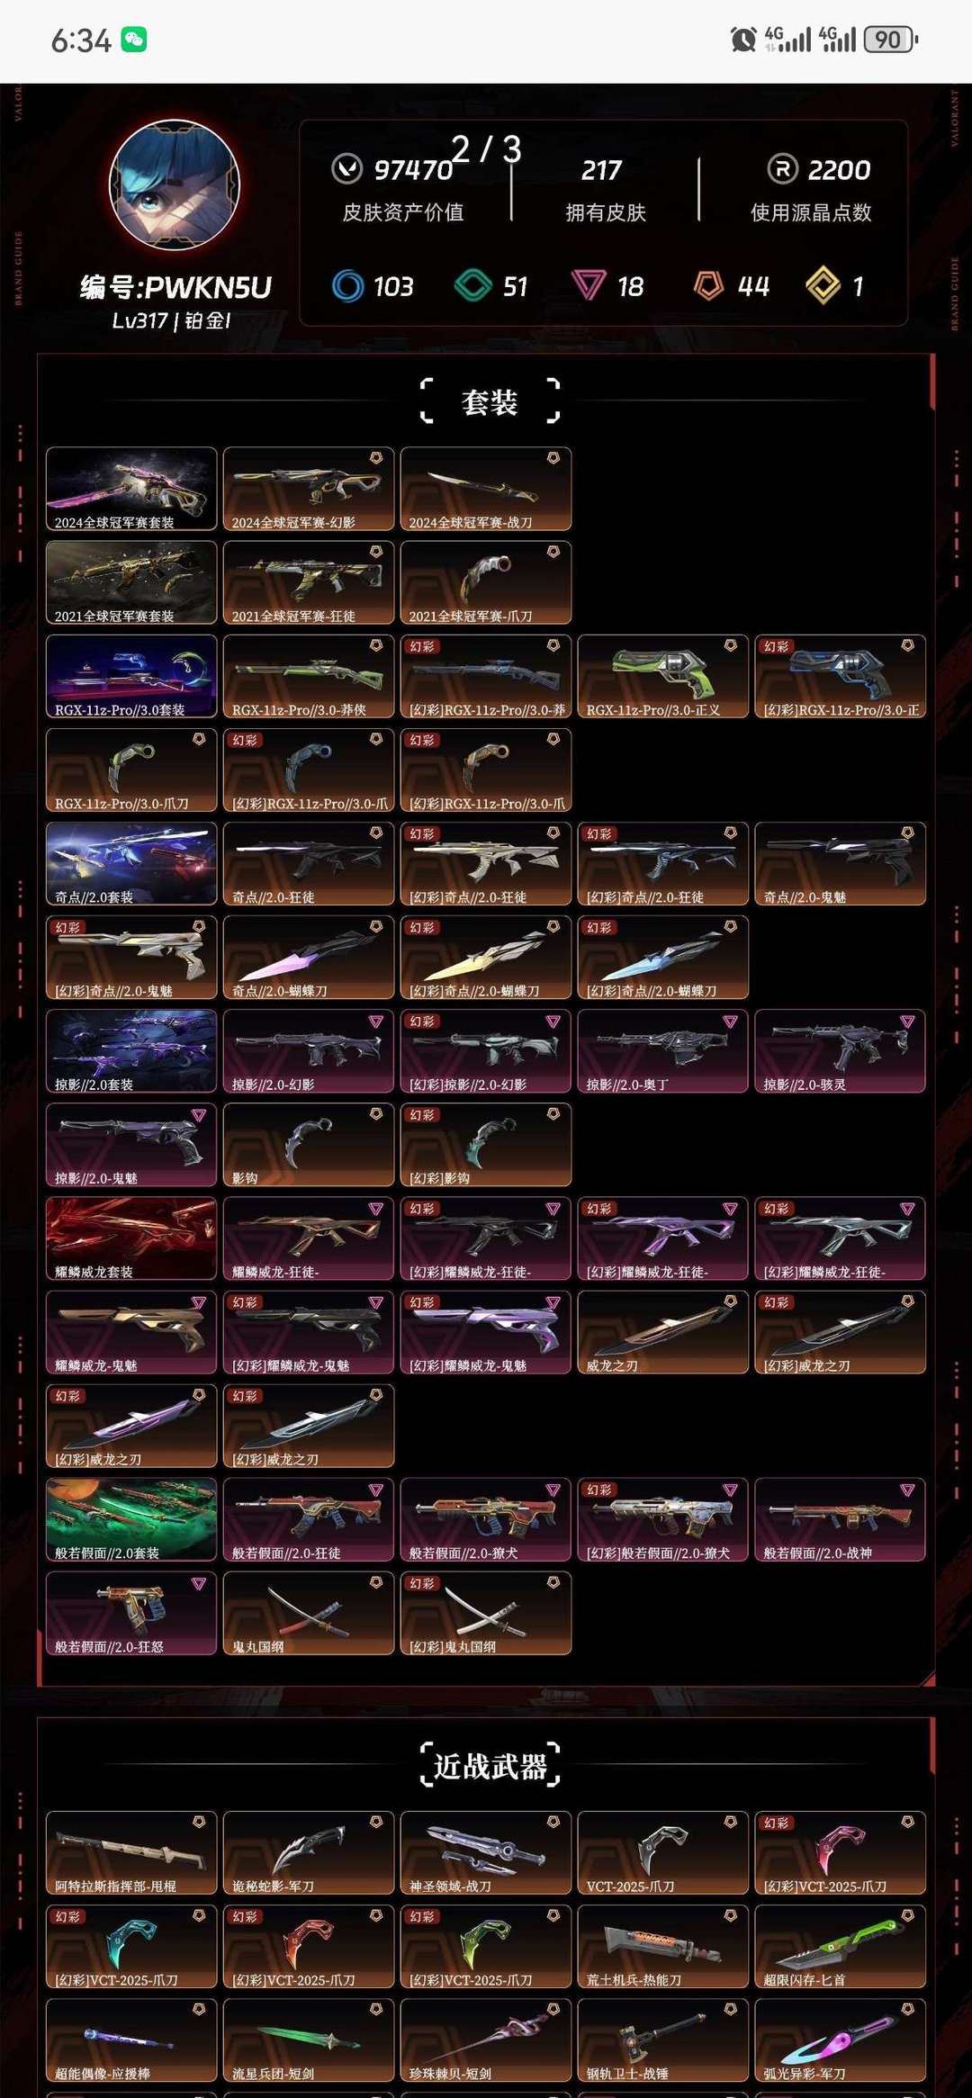Tap the 近战武器 section header
This screenshot has width=972, height=2098.
pos(490,1766)
